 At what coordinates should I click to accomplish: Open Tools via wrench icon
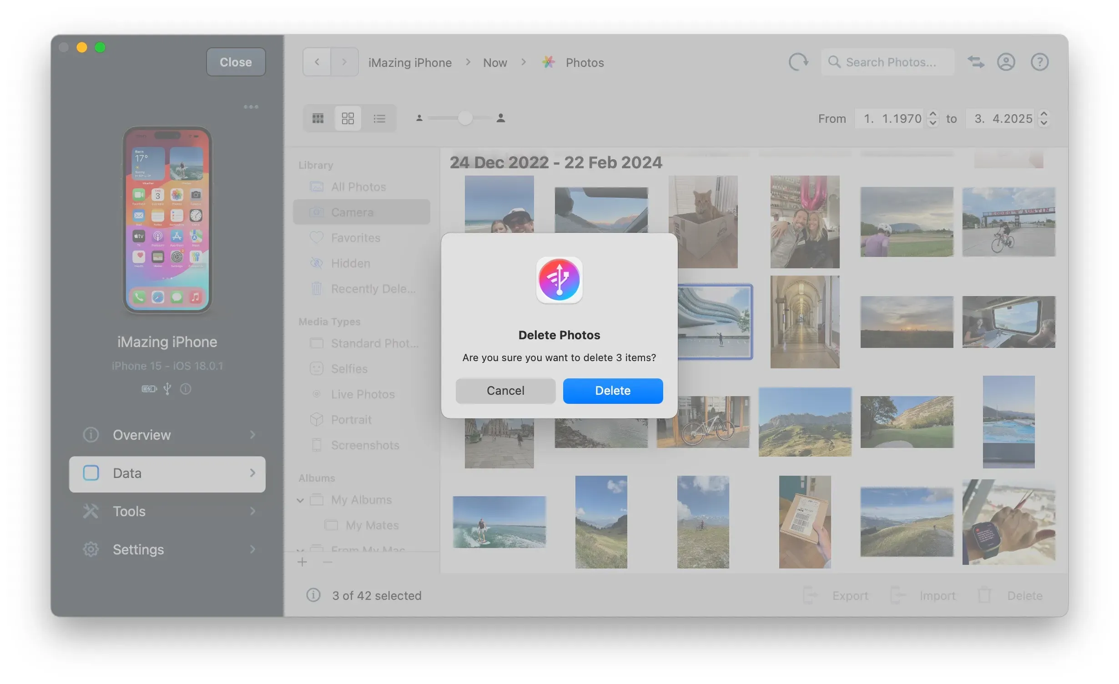[x=91, y=511]
